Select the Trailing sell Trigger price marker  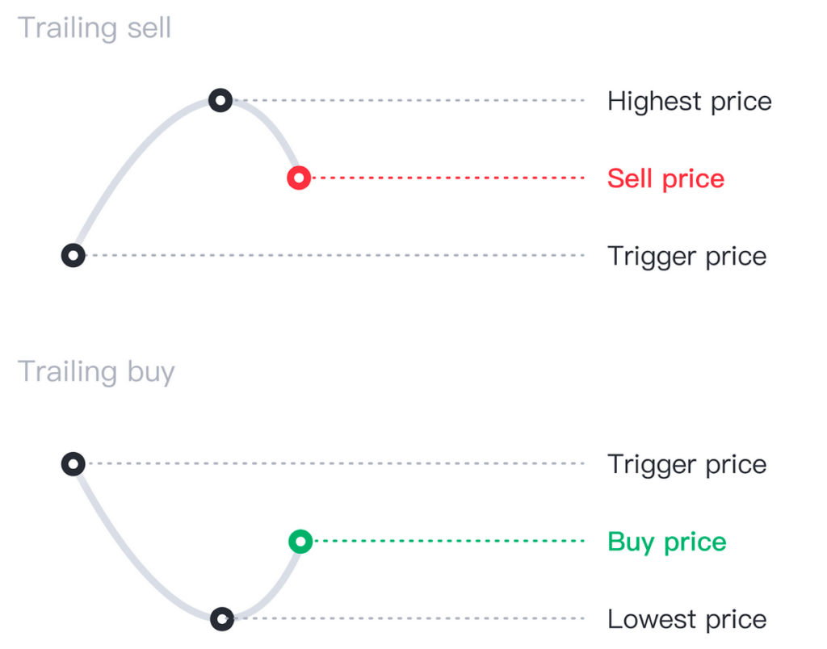click(x=73, y=255)
